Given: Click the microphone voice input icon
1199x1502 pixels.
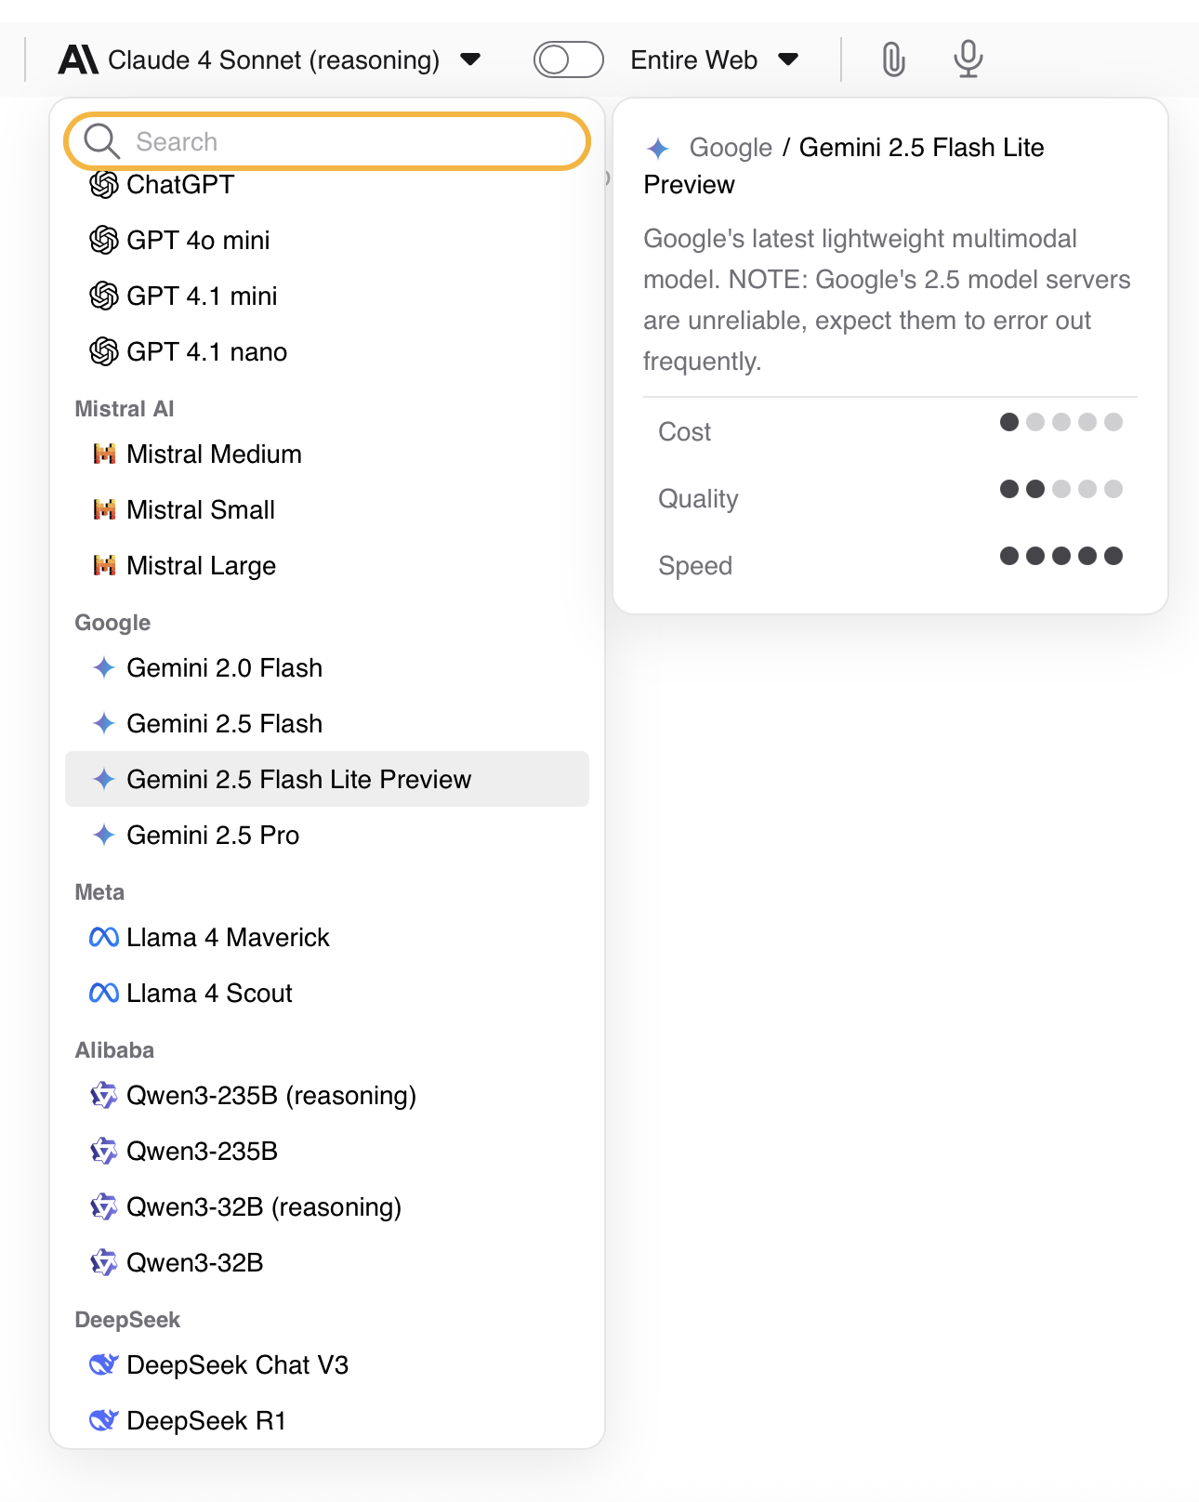Looking at the screenshot, I should (968, 59).
